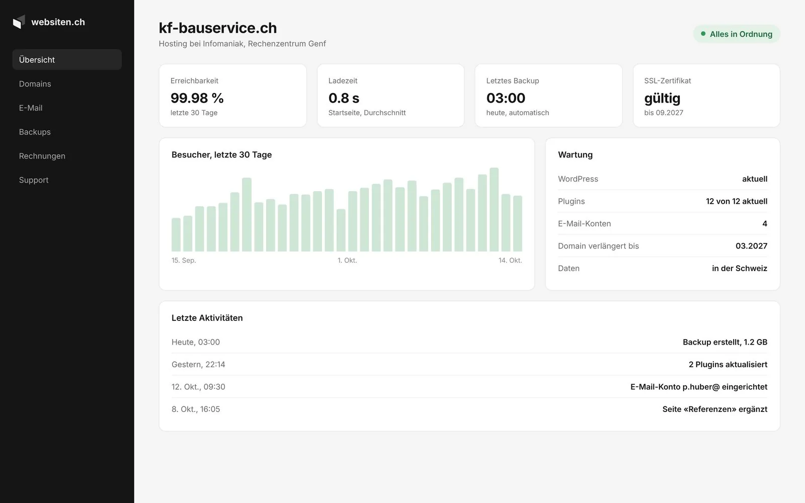This screenshot has width=805, height=503.
Task: Open the Letztes Backup 03:00 card
Action: [548, 96]
